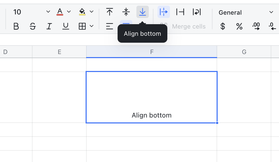
Task: Open the font size dropdown
Action: coord(48,12)
